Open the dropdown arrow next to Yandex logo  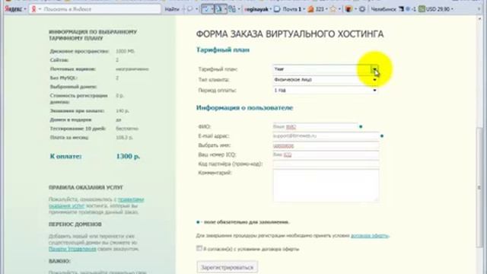click(x=25, y=9)
